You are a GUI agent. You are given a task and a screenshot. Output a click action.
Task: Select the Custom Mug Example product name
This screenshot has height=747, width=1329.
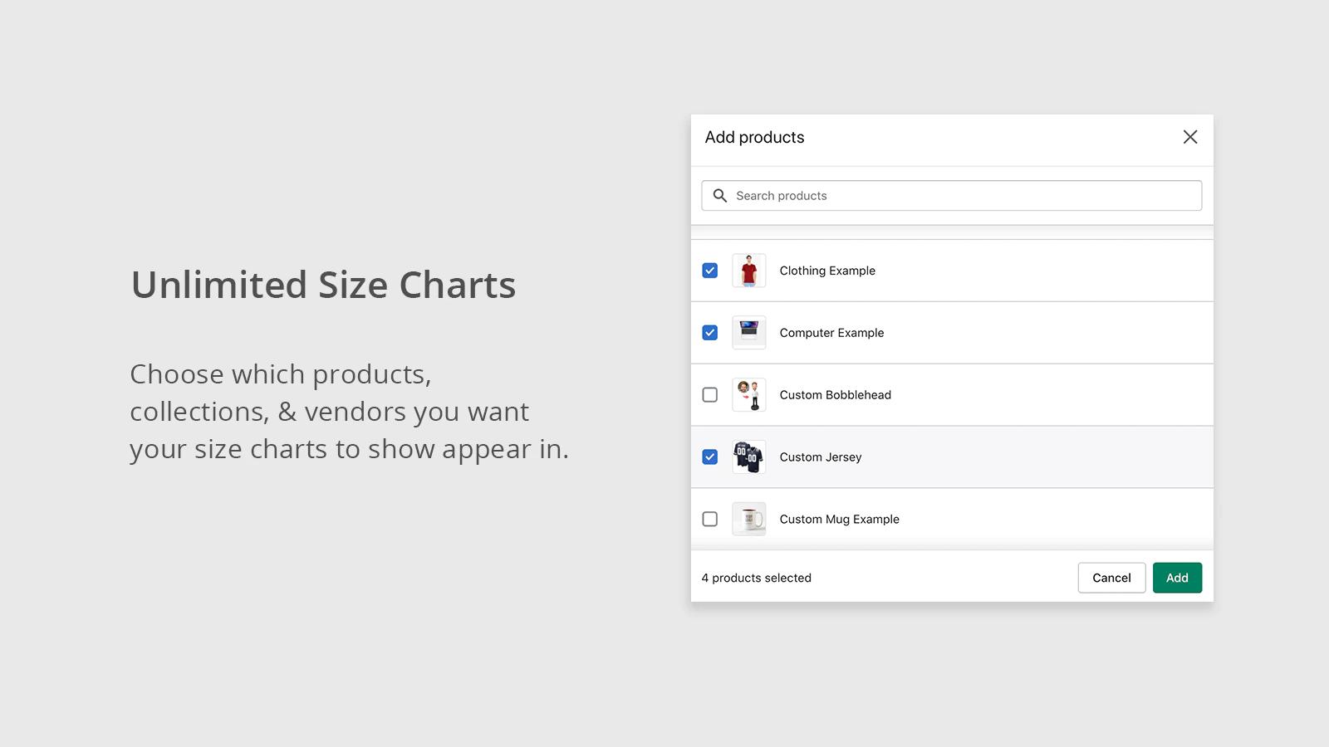click(839, 520)
